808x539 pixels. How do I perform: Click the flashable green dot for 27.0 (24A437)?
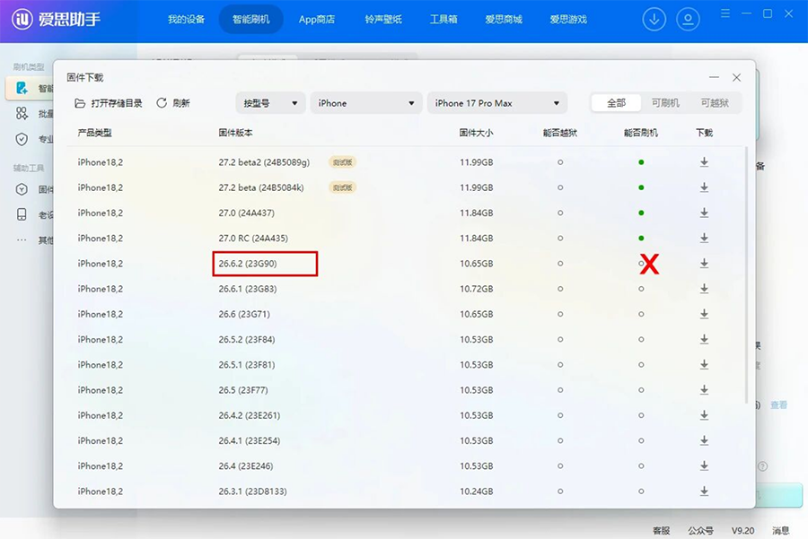pyautogui.click(x=641, y=213)
